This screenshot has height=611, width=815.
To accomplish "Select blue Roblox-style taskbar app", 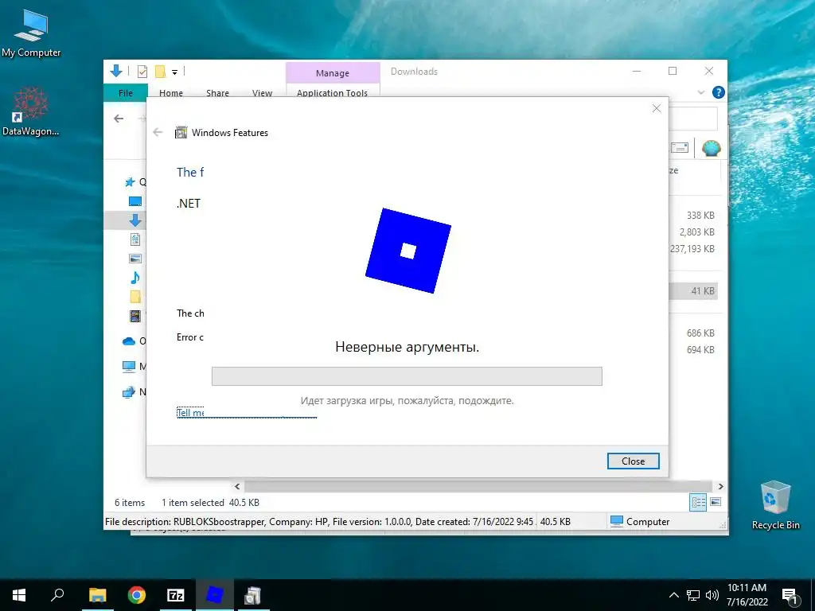I will pos(215,595).
